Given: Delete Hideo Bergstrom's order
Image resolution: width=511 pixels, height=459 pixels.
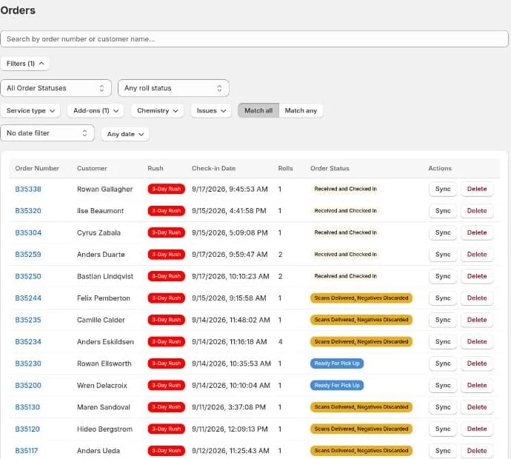Looking at the screenshot, I should pos(477,429).
